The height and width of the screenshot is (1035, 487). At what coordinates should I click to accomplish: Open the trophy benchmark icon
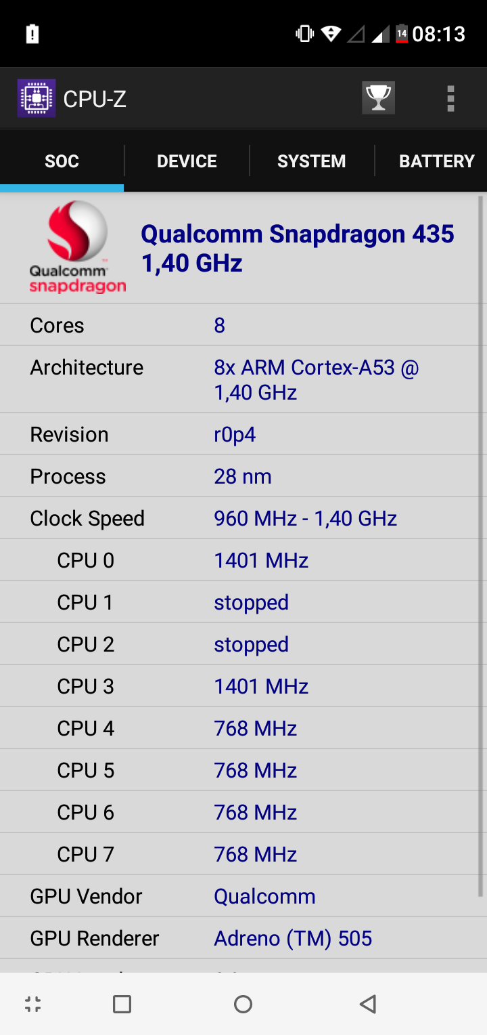378,98
